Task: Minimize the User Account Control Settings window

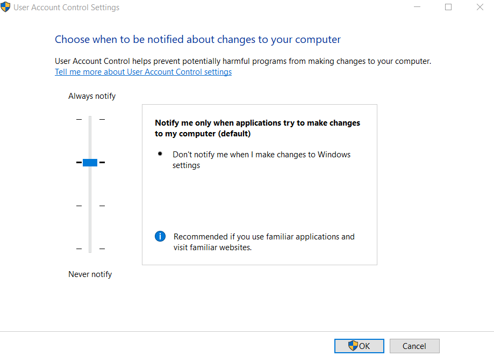Action: (x=417, y=7)
